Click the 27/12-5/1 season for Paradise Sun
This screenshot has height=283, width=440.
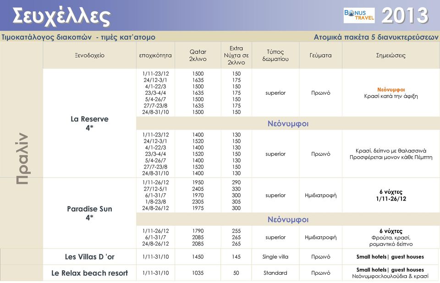click(155, 189)
